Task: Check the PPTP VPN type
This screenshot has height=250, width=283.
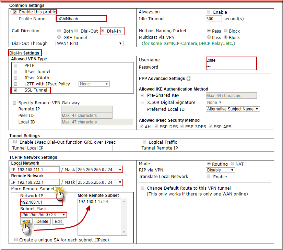Action: tap(15, 66)
